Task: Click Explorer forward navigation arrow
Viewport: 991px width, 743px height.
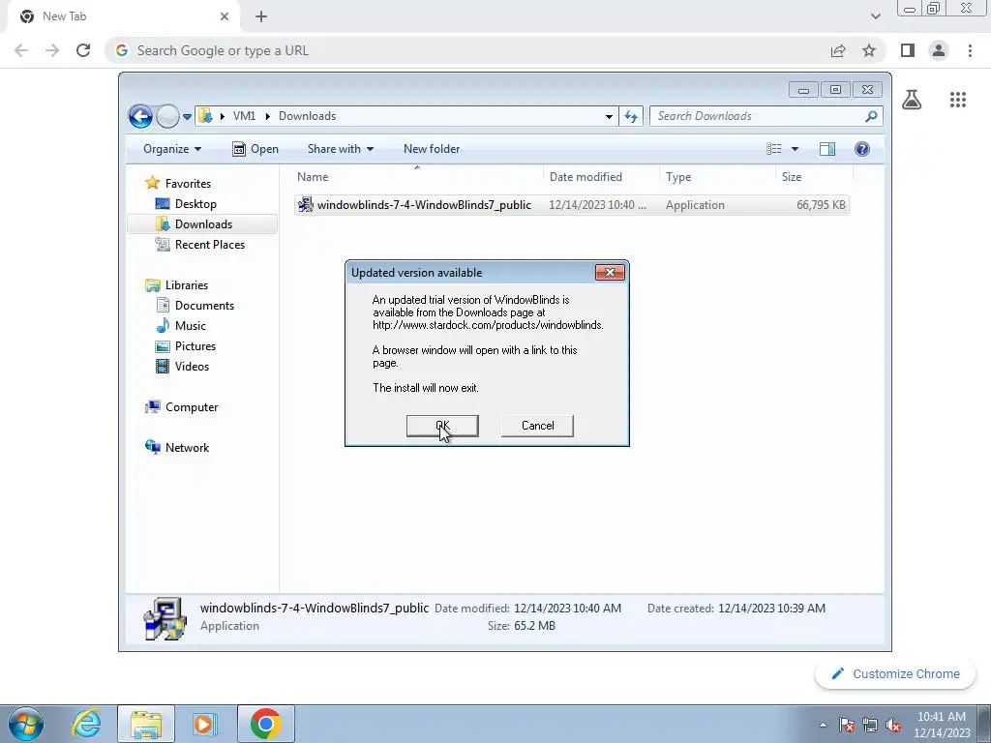Action: click(167, 116)
